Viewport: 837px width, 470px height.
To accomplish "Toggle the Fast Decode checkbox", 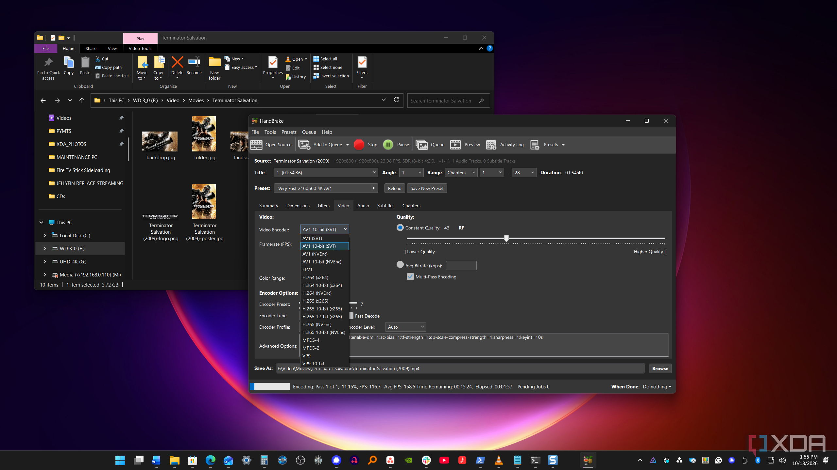I will click(x=351, y=316).
